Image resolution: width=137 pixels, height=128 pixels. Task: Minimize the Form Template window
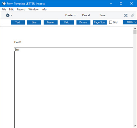(111, 4)
